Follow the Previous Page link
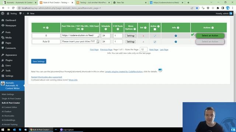Image resolution: width=236 pixels, height=132 pixels. point(106,49)
